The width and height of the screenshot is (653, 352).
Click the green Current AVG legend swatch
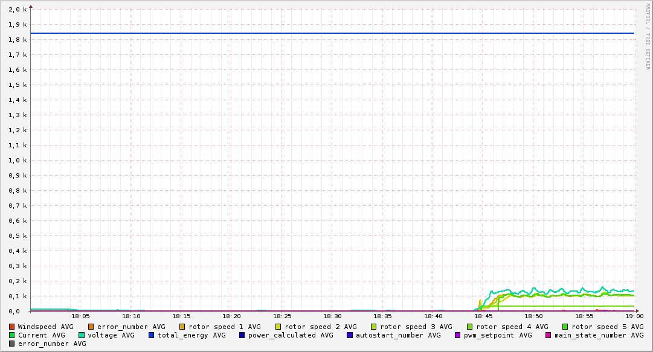11,335
